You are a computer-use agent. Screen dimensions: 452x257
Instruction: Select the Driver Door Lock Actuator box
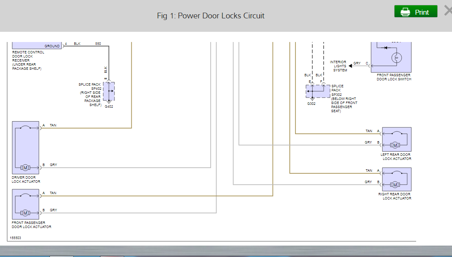coord(26,148)
